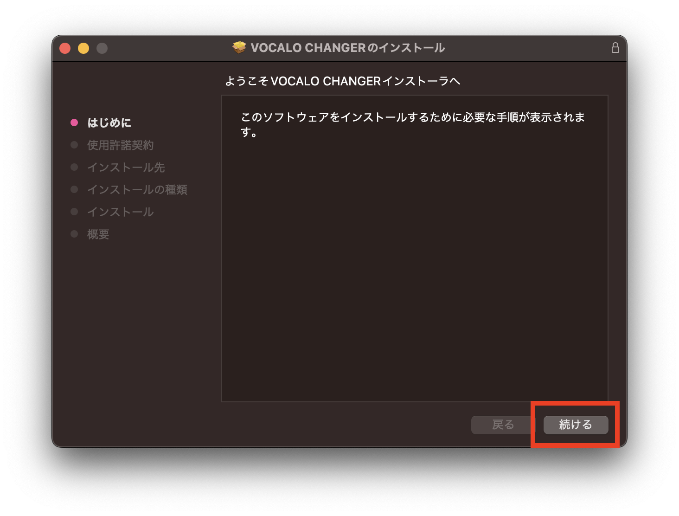679x516 pixels.
Task: Select the インストール step in the sidebar
Action: [120, 211]
